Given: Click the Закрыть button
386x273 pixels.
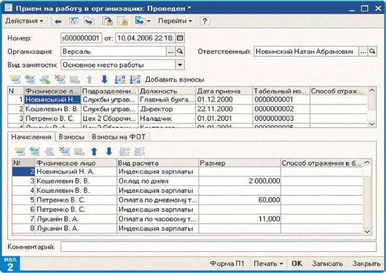Looking at the screenshot, I should coord(366,264).
